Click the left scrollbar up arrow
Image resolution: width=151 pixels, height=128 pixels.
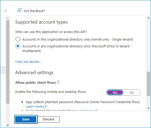click(8, 18)
